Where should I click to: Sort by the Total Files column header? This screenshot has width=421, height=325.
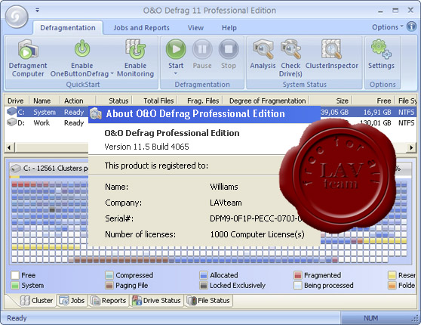pos(155,101)
